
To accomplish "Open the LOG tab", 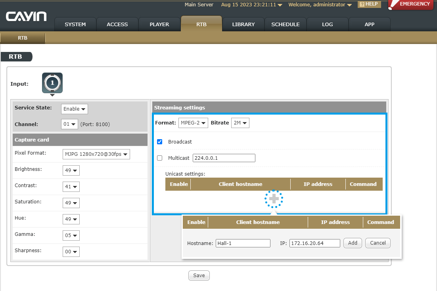I will tap(328, 24).
